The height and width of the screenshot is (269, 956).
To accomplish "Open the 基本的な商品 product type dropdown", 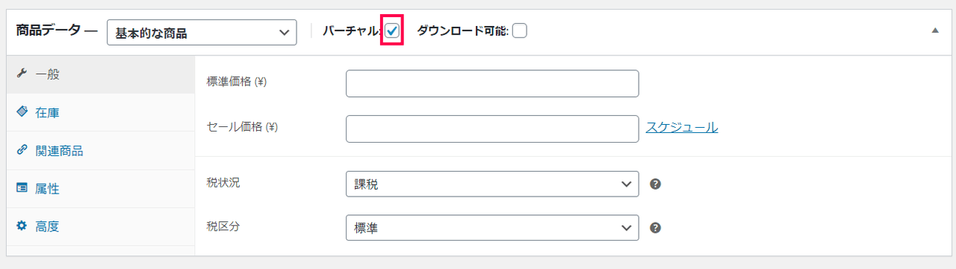I will (202, 32).
